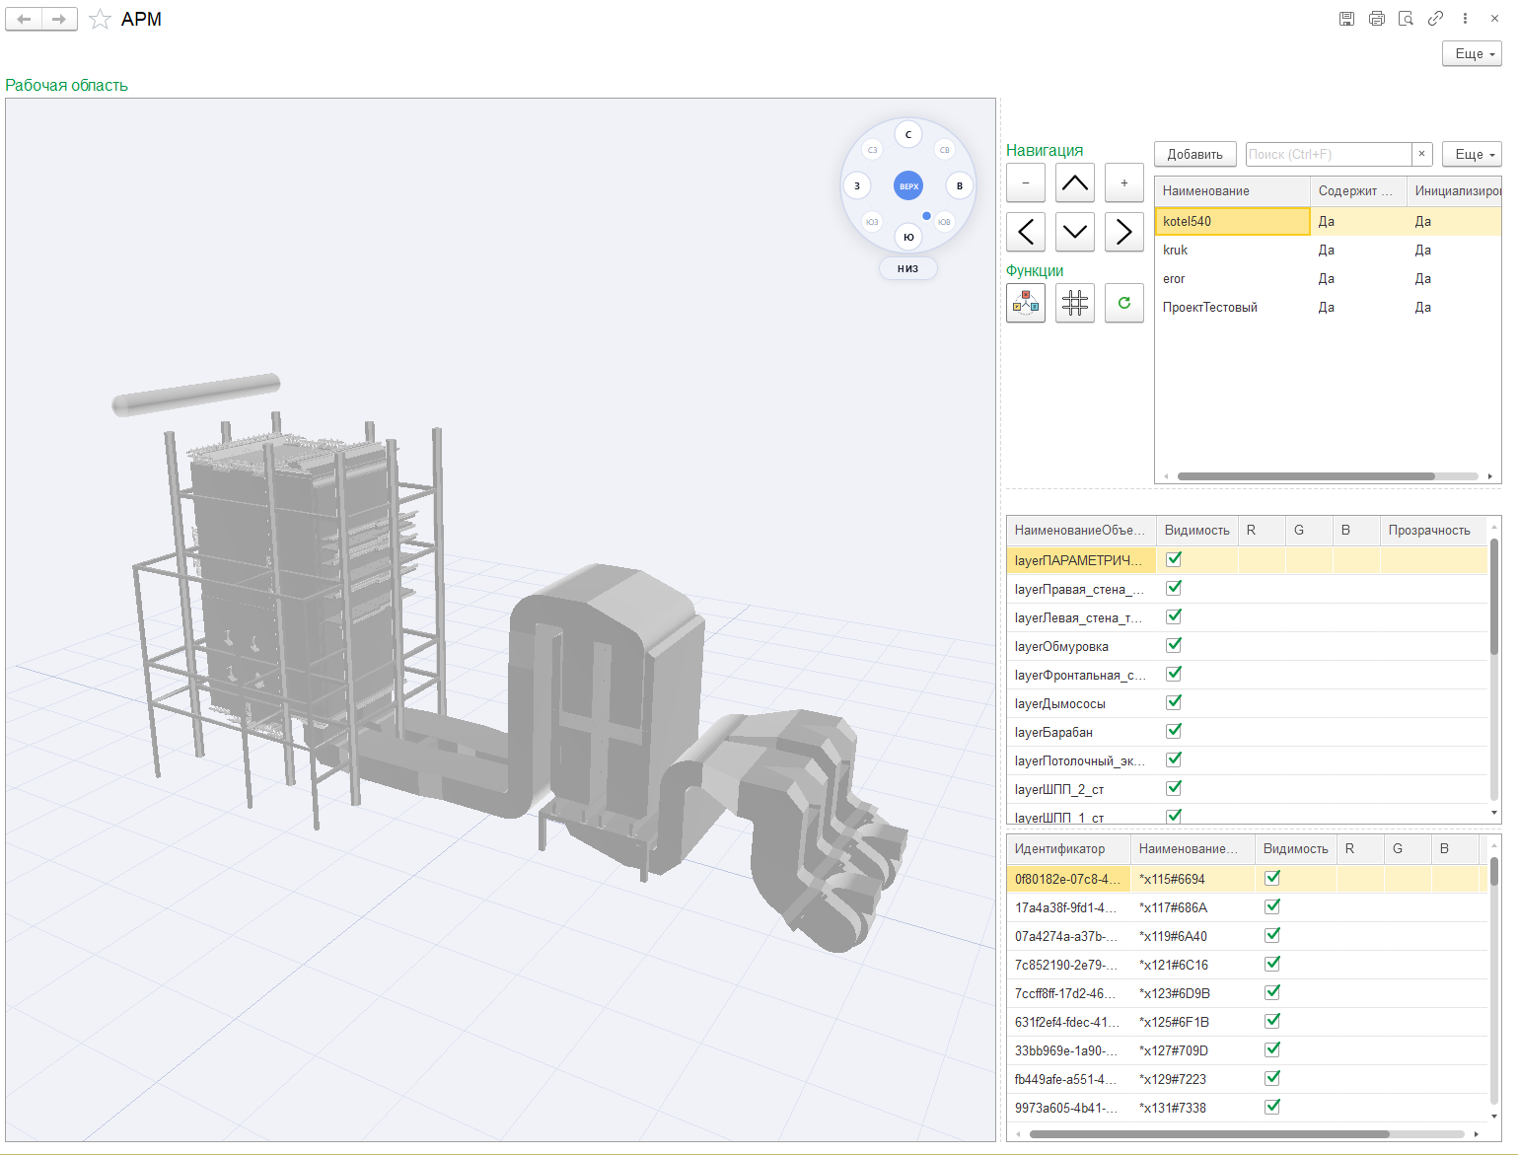Select the ВЕРХ top view on compass

[908, 185]
